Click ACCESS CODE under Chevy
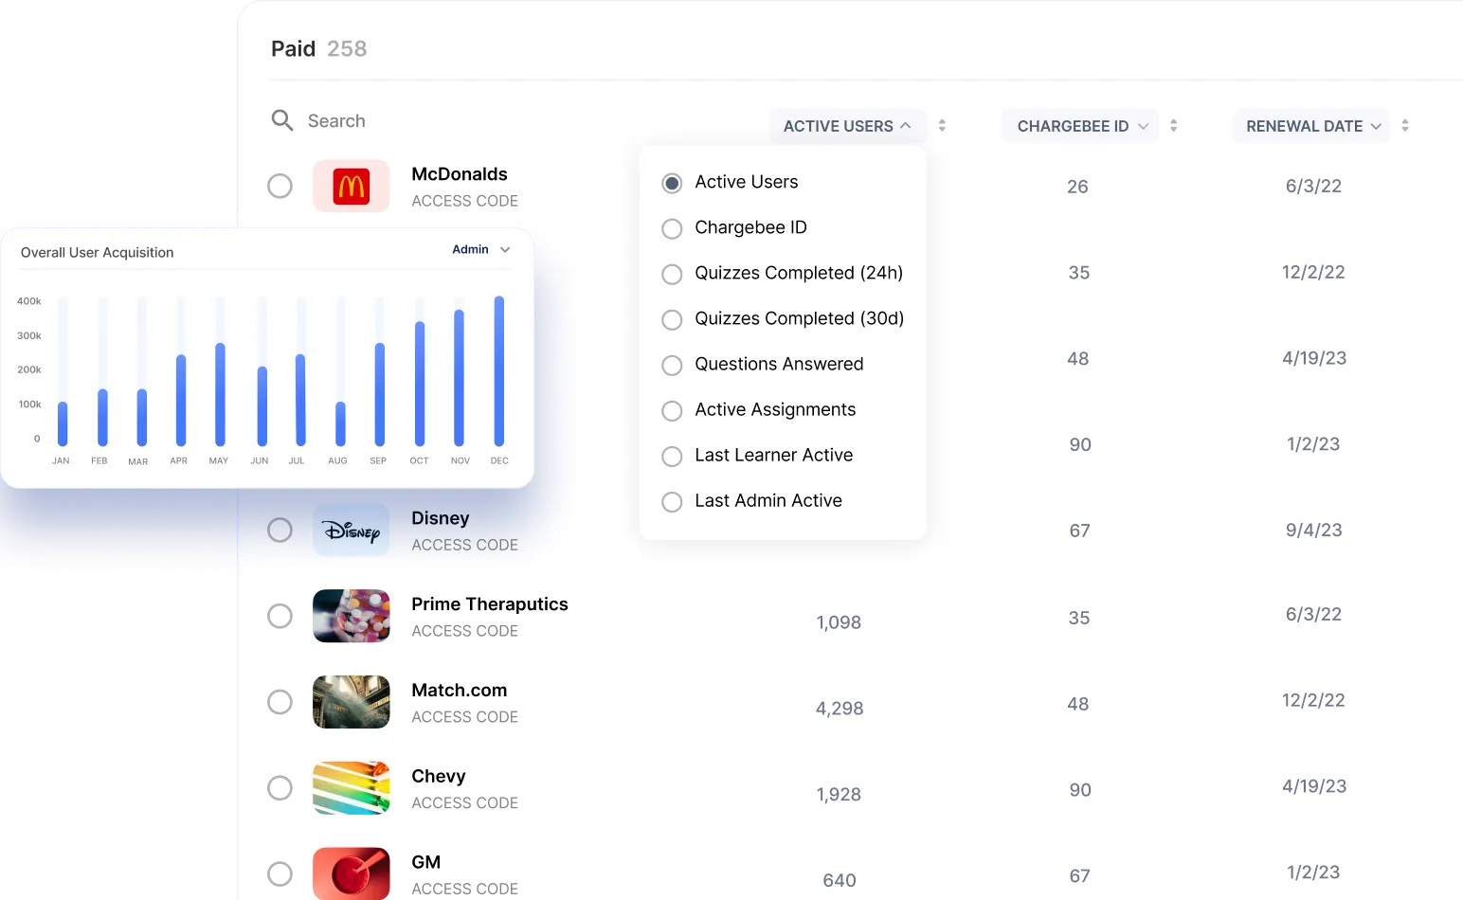The width and height of the screenshot is (1463, 900). tap(465, 802)
